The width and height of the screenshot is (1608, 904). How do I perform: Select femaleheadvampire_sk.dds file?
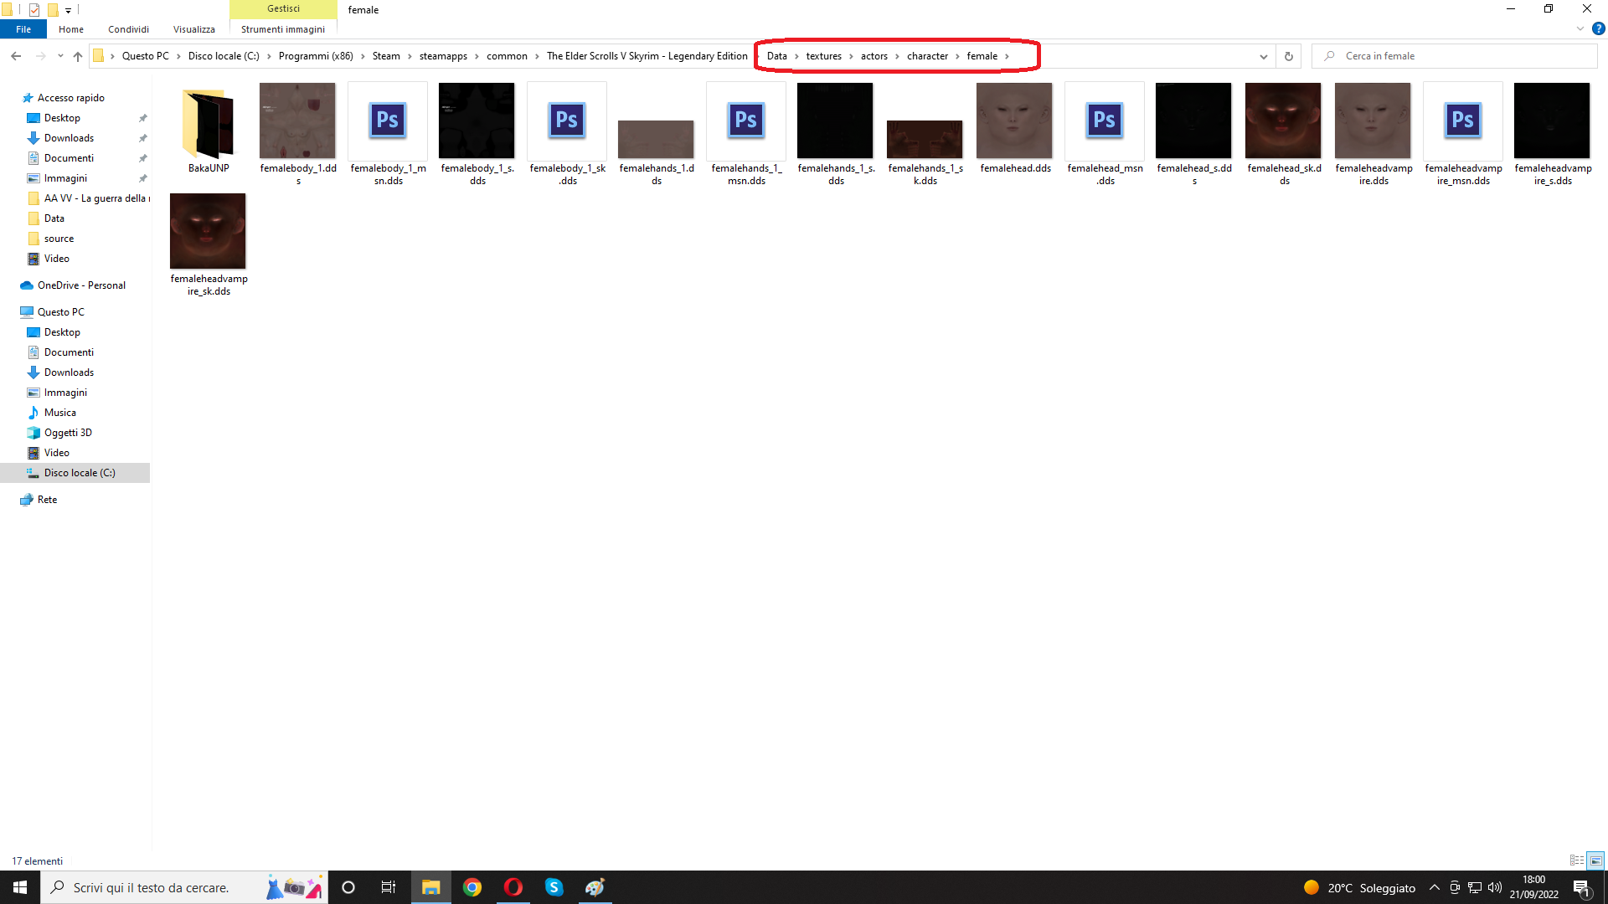[209, 244]
